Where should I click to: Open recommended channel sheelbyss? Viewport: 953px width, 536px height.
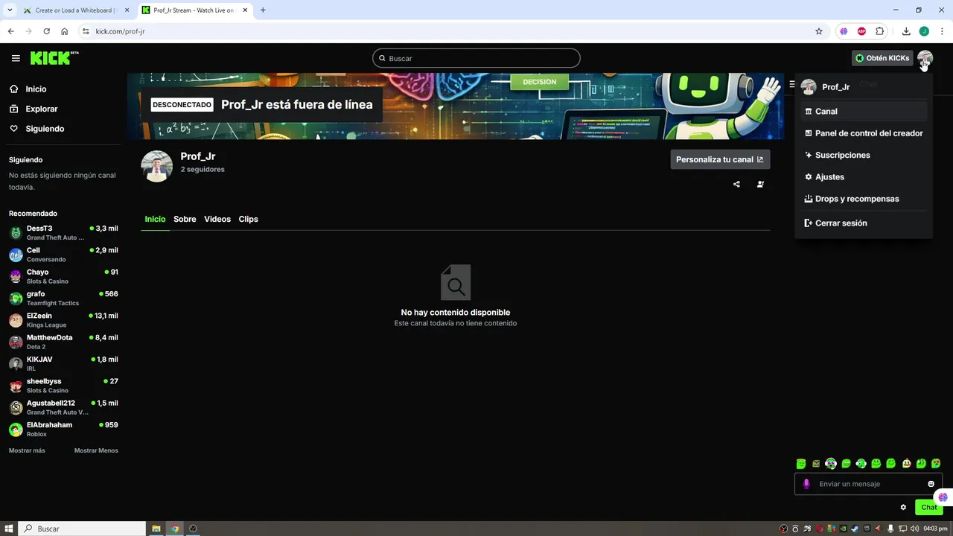coord(63,385)
